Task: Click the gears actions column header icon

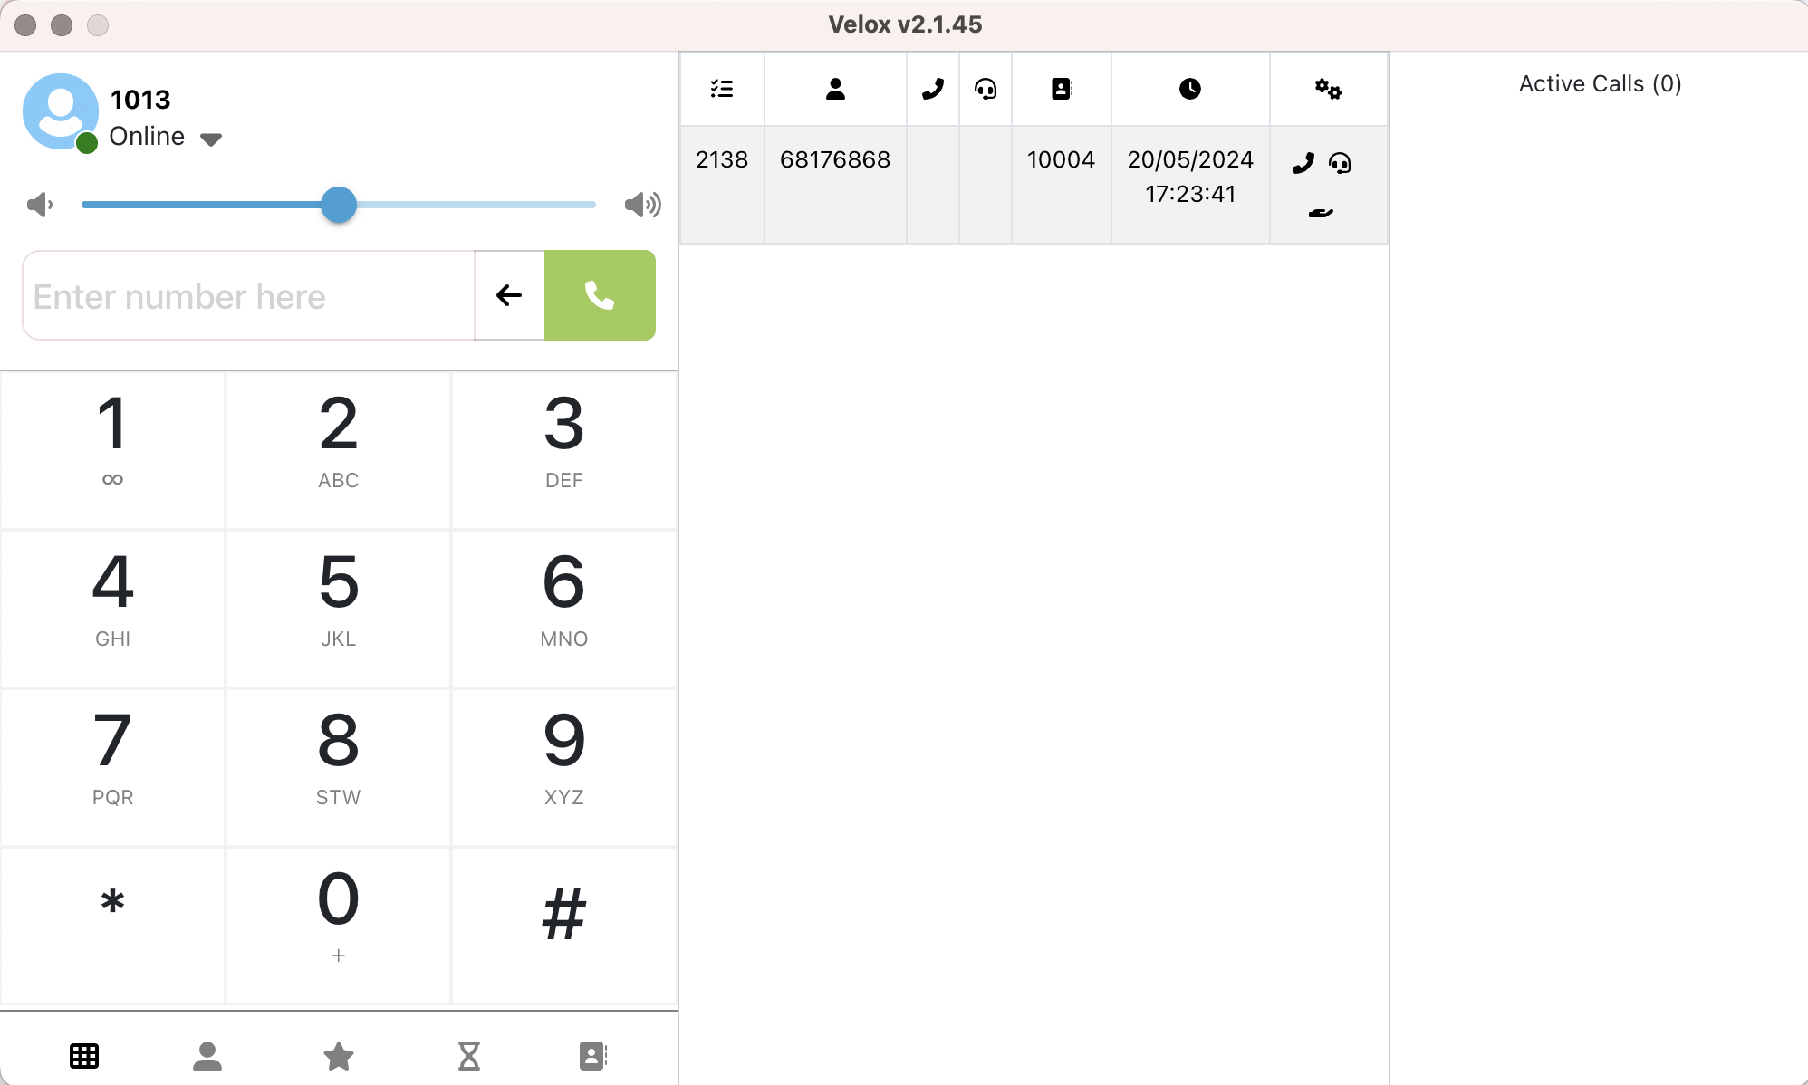Action: coord(1329,89)
